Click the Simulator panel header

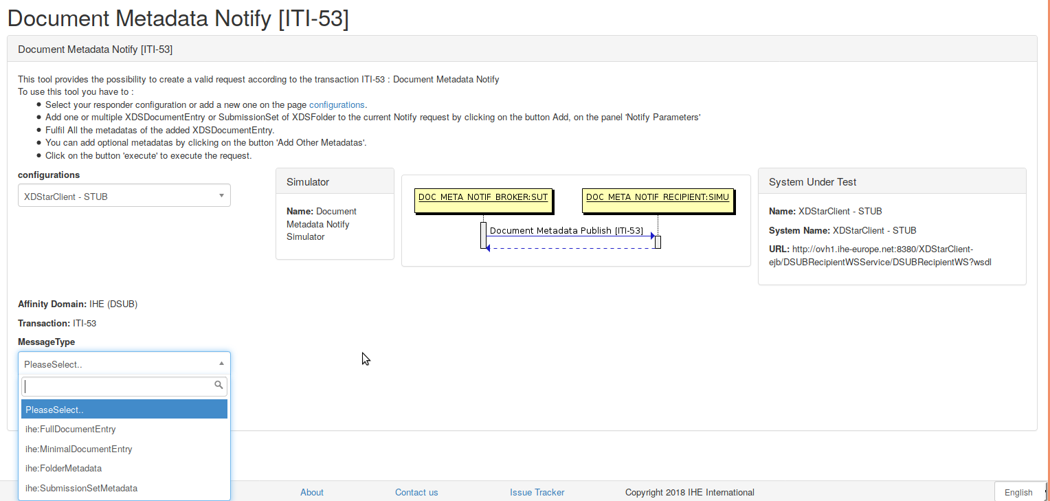[x=335, y=182]
